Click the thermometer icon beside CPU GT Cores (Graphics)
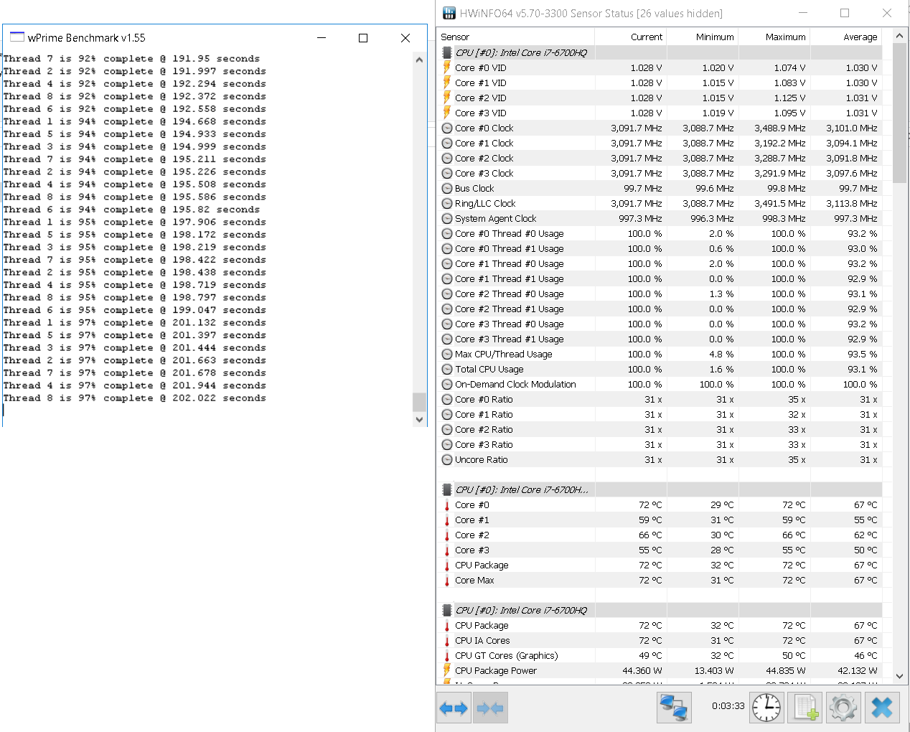 446,655
